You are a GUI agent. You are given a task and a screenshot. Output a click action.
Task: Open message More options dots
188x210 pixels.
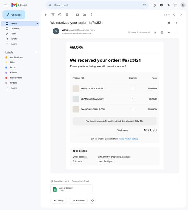tap(176, 32)
